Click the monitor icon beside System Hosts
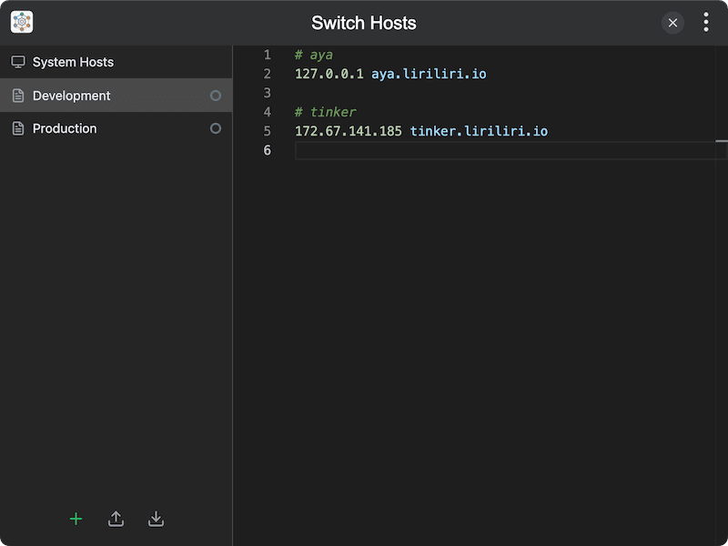 click(x=19, y=62)
